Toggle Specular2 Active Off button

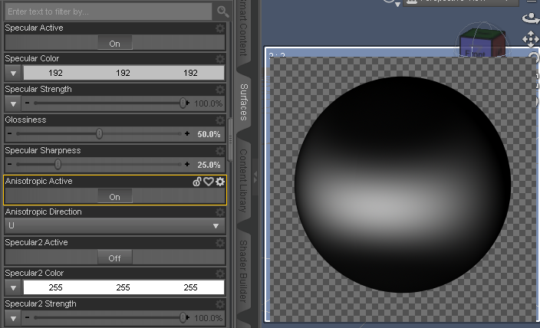115,257
